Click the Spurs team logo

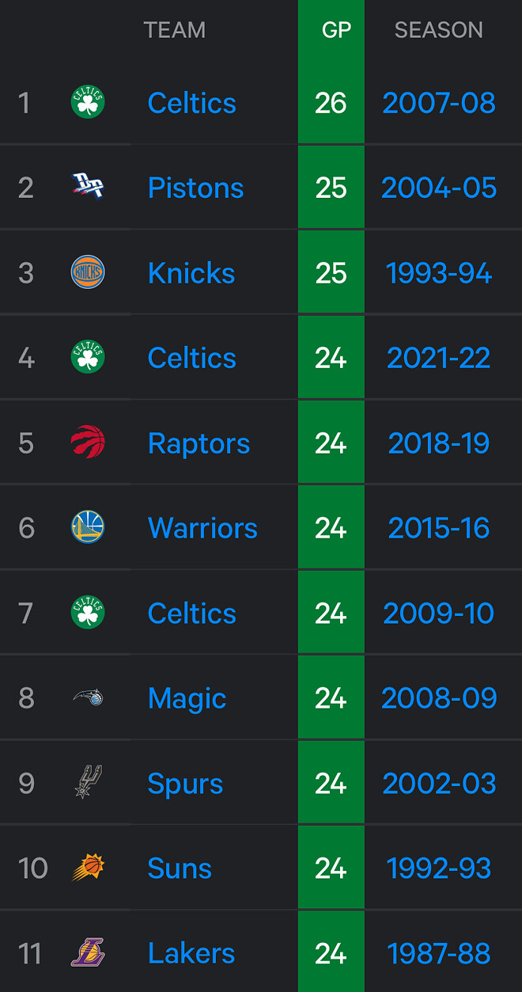[x=88, y=783]
